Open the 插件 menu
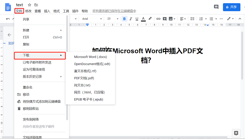 pos(75,11)
